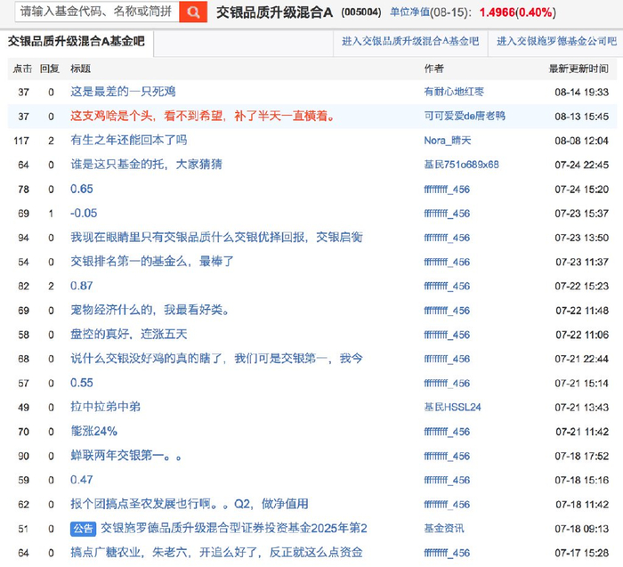The height and width of the screenshot is (567, 623).
Task: Open post 报个团搞点圣农发展也行啊
Action: [190, 504]
